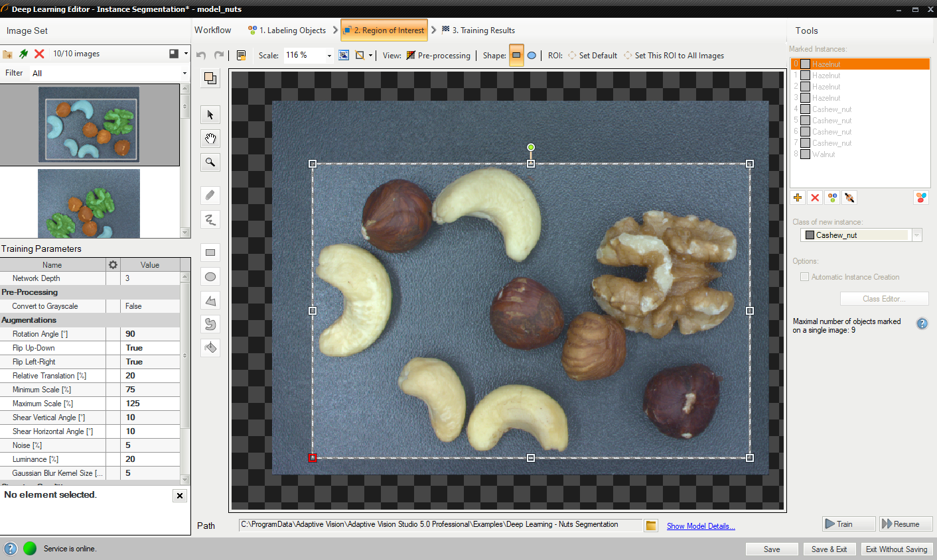This screenshot has height=560, width=937.
Task: Open the Scale percentage dropdown
Action: (329, 56)
